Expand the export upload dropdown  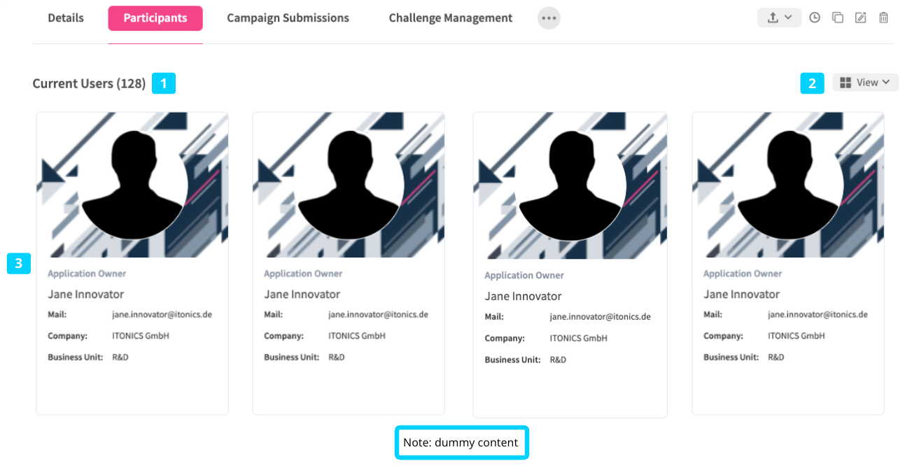pos(779,18)
